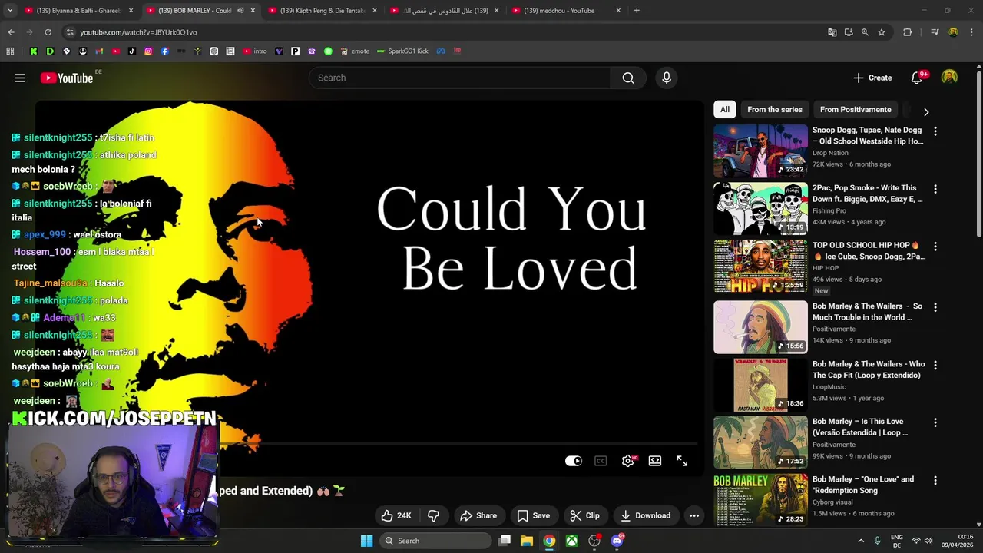Go back to previous page
The height and width of the screenshot is (553, 983).
click(11, 32)
